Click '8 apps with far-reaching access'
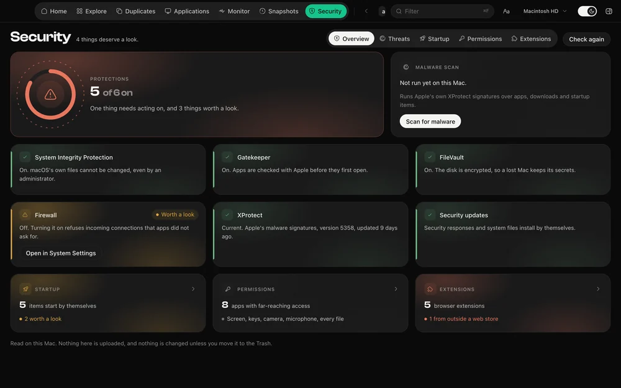This screenshot has height=388, width=621. click(266, 305)
